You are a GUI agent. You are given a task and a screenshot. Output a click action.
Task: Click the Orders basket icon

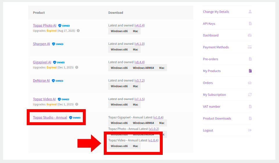[250, 83]
